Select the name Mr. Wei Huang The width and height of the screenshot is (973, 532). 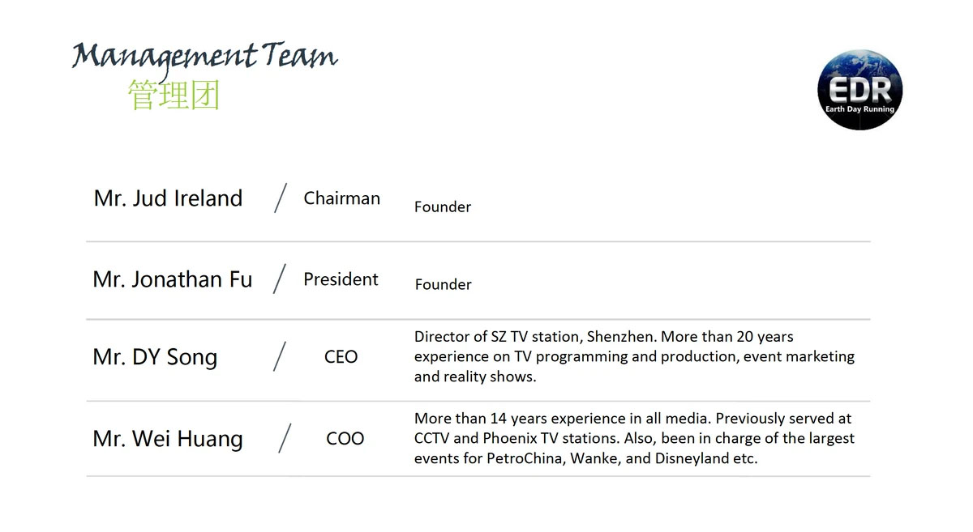tap(168, 440)
